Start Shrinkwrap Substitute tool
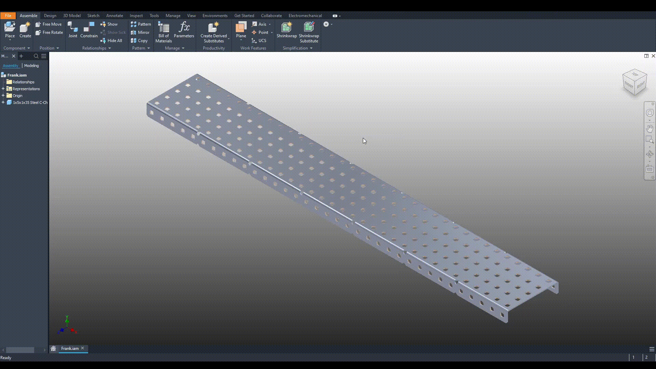Screen dimensions: 656x369 pos(309,32)
